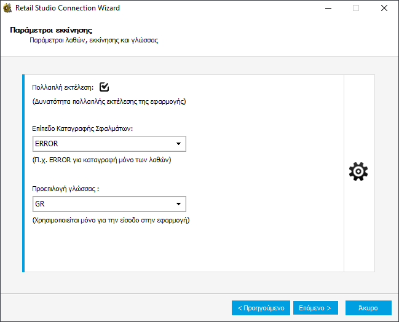Viewport: 399px width, 322px height.
Task: Click the multiple-execution description text under checkbox
Action: coord(109,101)
